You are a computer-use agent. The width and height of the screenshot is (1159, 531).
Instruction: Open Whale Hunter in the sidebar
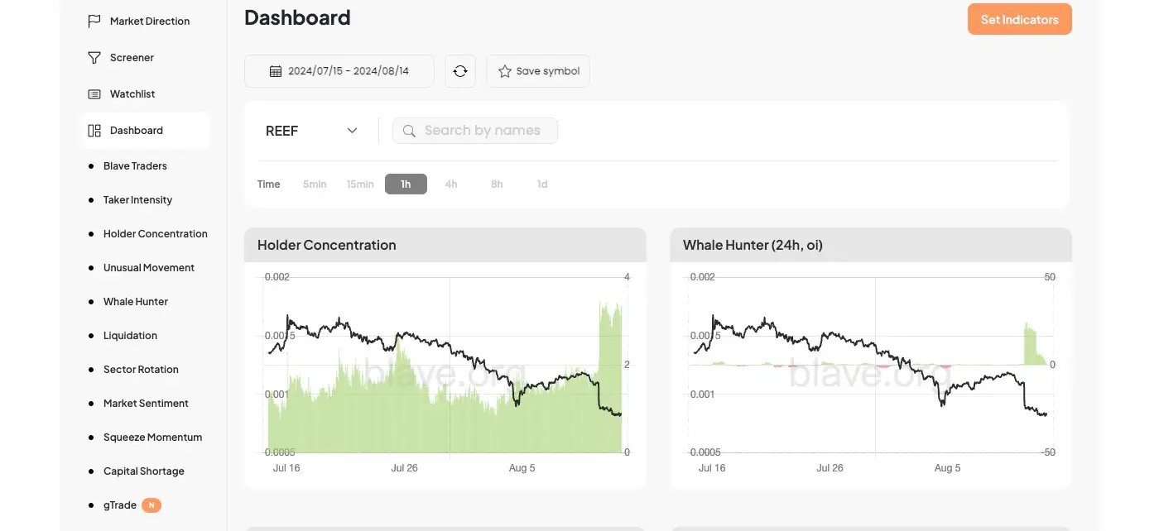pyautogui.click(x=136, y=302)
